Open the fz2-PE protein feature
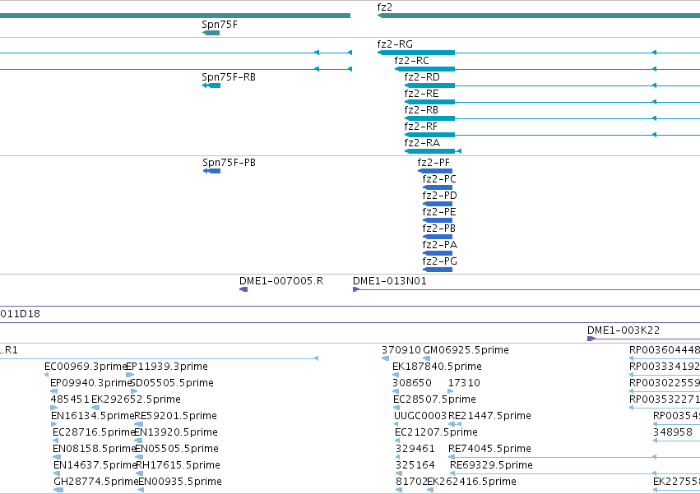The width and height of the screenshot is (700, 494). (x=438, y=220)
